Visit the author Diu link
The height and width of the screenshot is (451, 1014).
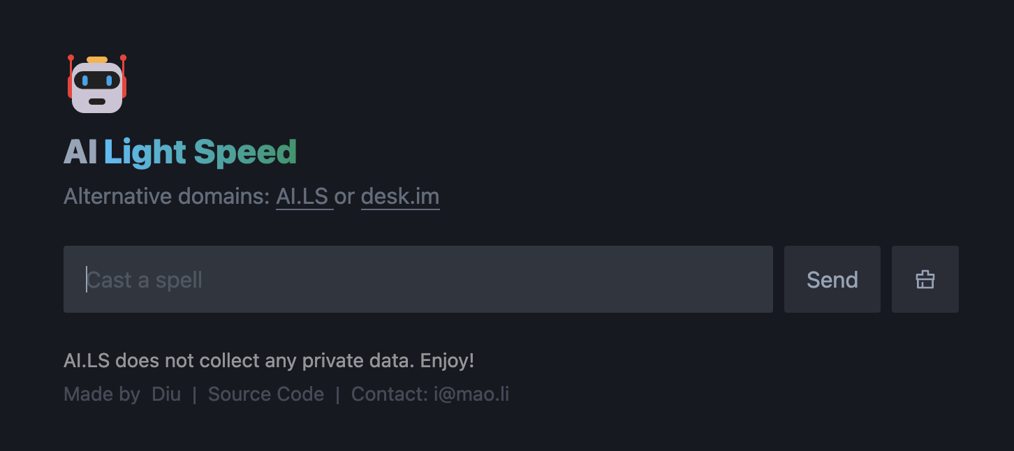point(166,394)
